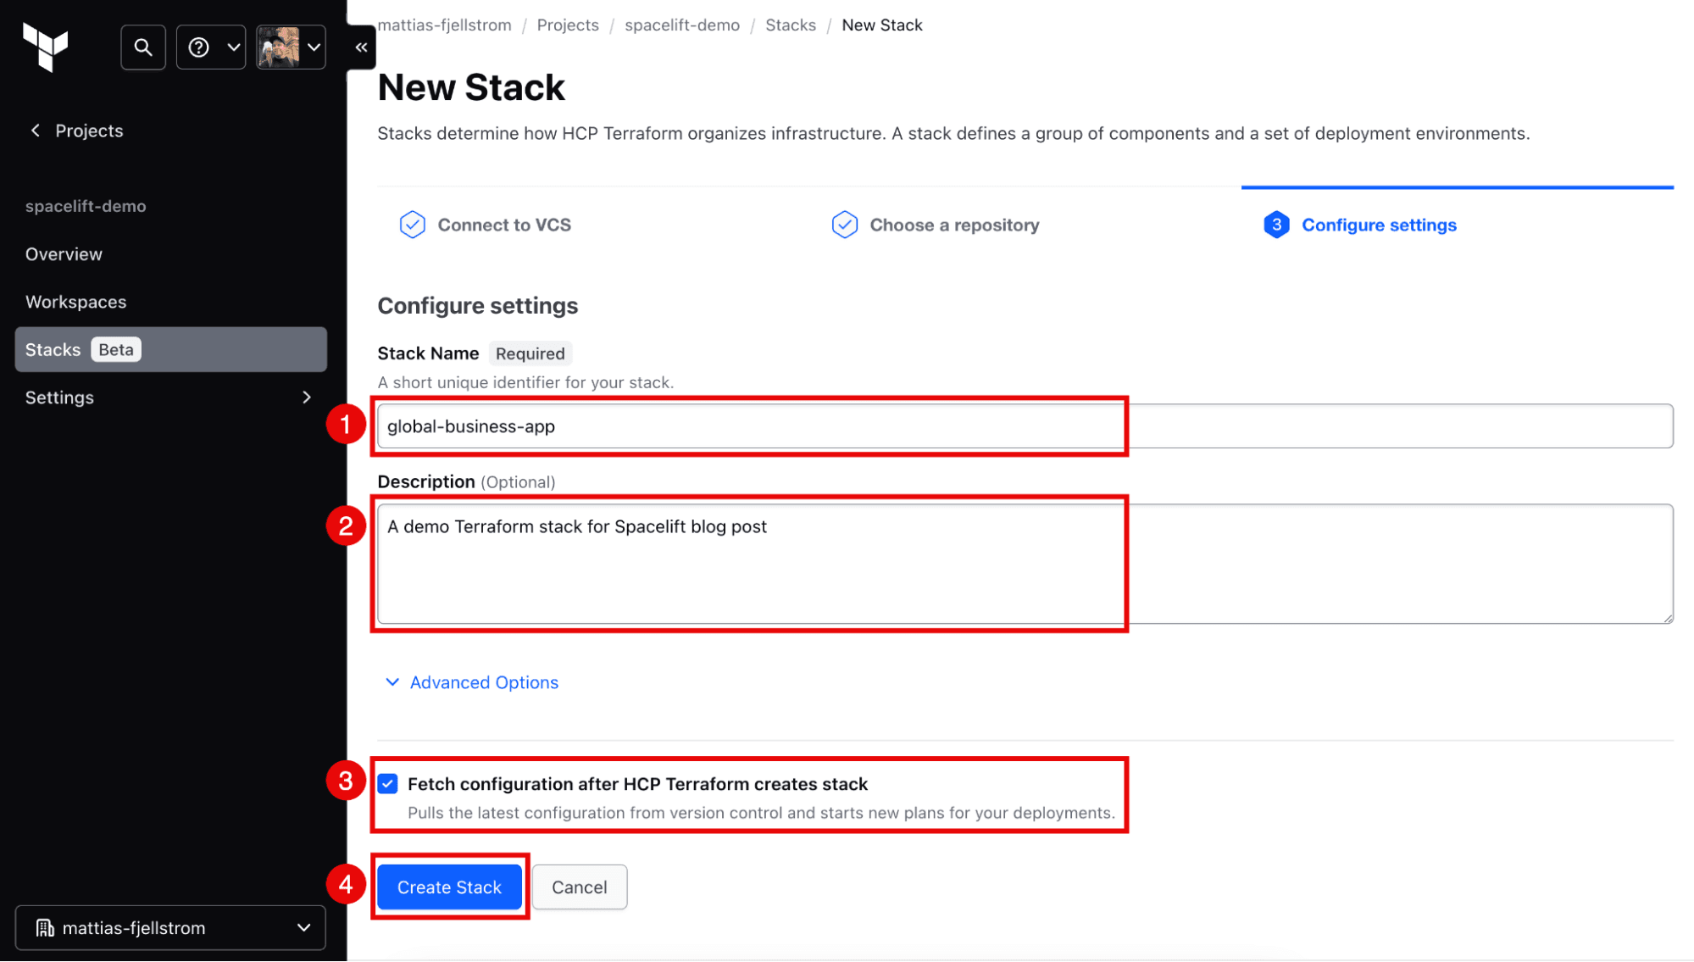Collapse the sidebar with the double-chevron icon
Screen dimensions: 1694x962
[x=360, y=47]
